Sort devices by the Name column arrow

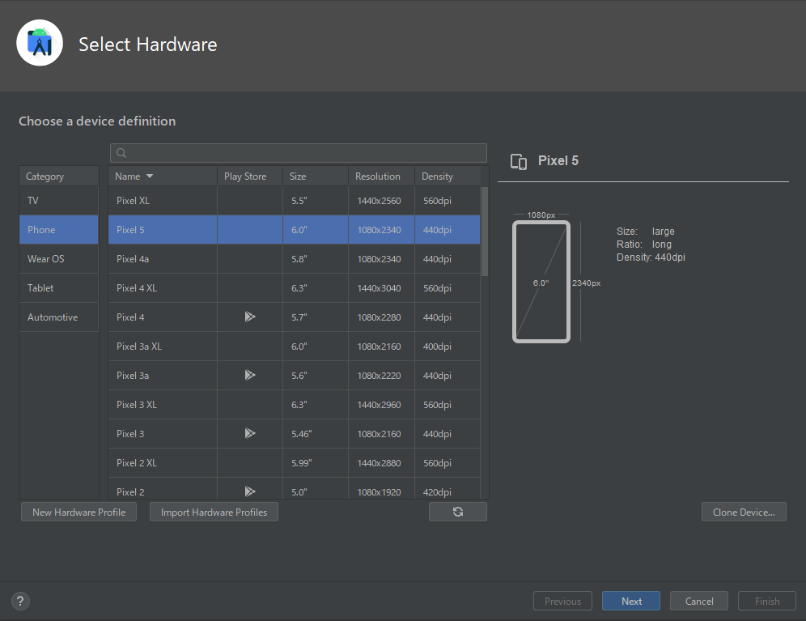150,177
